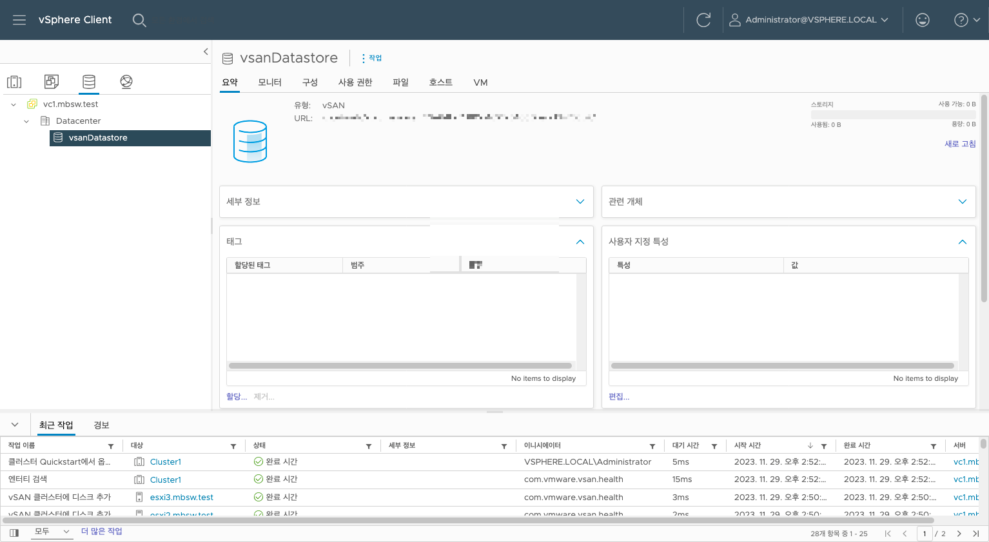Viewport: 989px width, 542px height.
Task: Open the 구성 tab
Action: tap(310, 82)
